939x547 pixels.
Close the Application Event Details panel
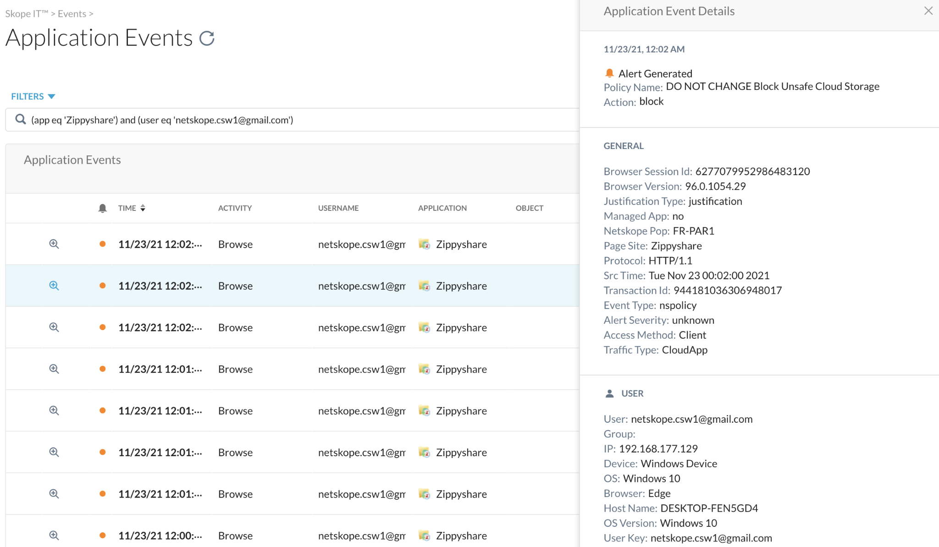pos(928,11)
